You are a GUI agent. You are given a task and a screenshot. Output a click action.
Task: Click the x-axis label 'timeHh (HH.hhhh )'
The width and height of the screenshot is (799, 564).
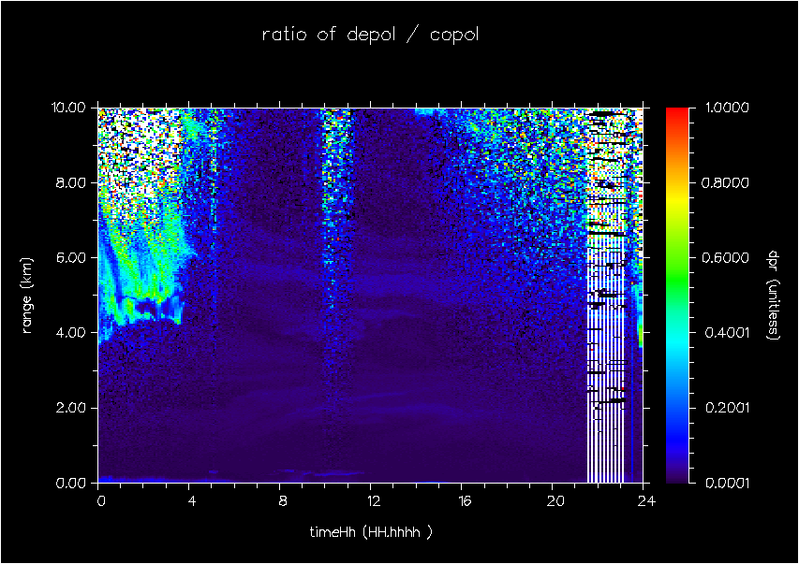coord(371,532)
